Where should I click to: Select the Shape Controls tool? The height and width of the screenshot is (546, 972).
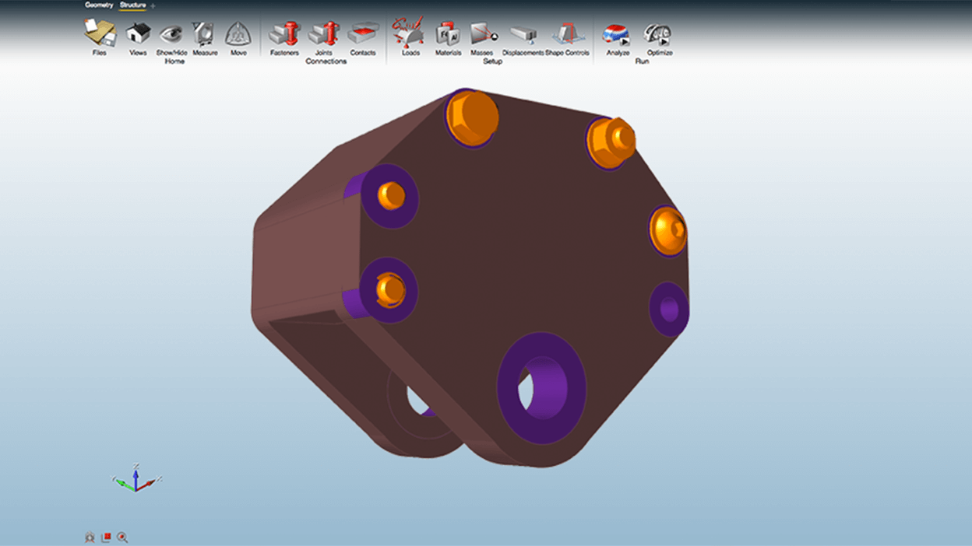(567, 35)
